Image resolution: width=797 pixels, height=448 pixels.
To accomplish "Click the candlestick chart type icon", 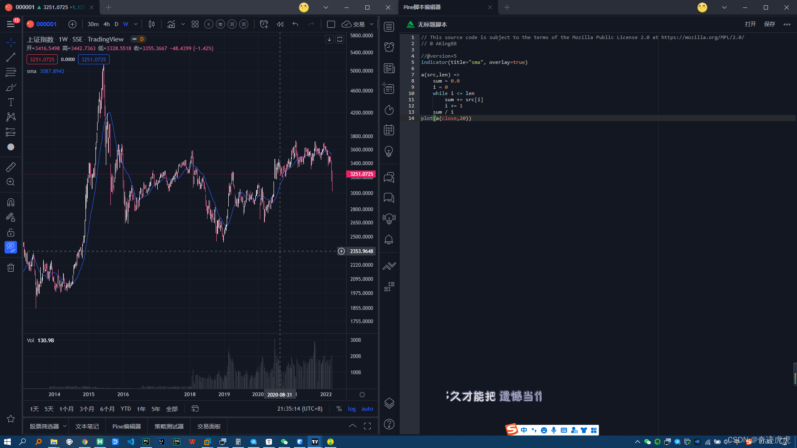I will tap(152, 24).
